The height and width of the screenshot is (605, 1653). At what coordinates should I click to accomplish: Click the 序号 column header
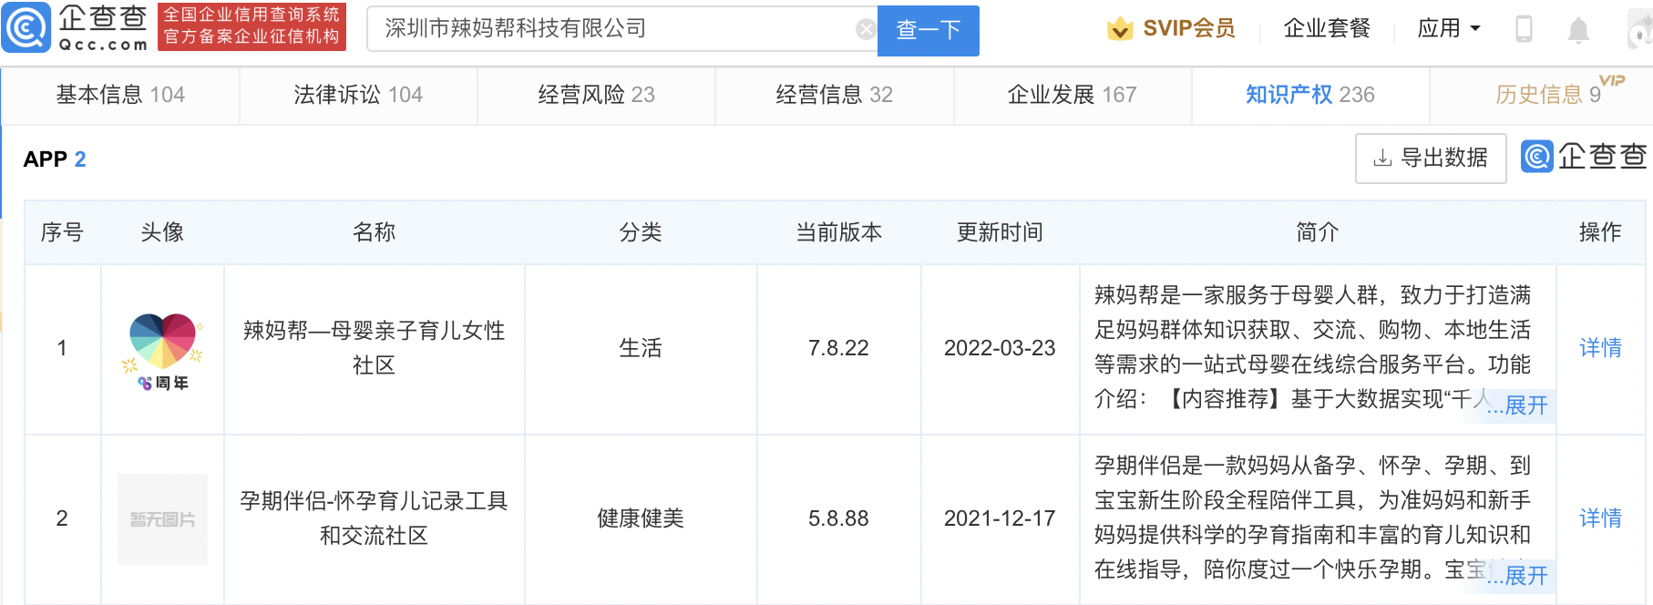pyautogui.click(x=62, y=232)
